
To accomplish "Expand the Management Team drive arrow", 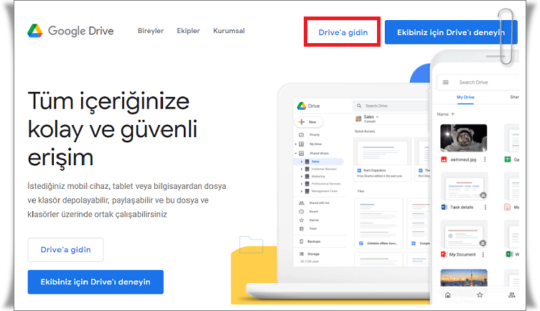I will point(302,191).
